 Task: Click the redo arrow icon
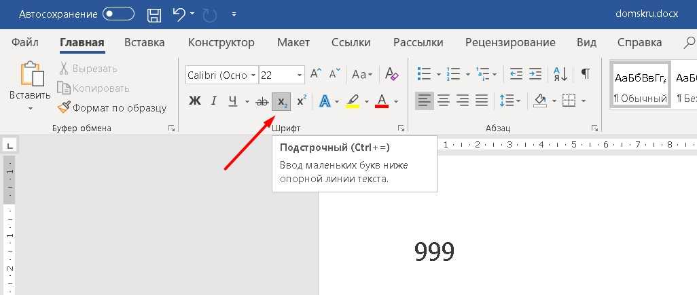point(209,15)
